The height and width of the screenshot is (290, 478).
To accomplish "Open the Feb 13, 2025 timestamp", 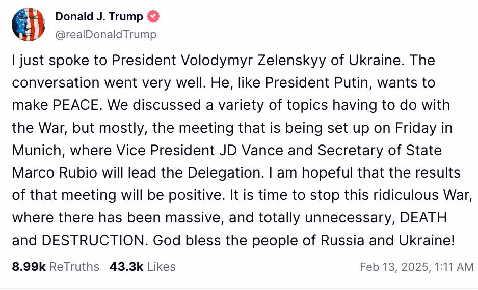I will pyautogui.click(x=416, y=267).
